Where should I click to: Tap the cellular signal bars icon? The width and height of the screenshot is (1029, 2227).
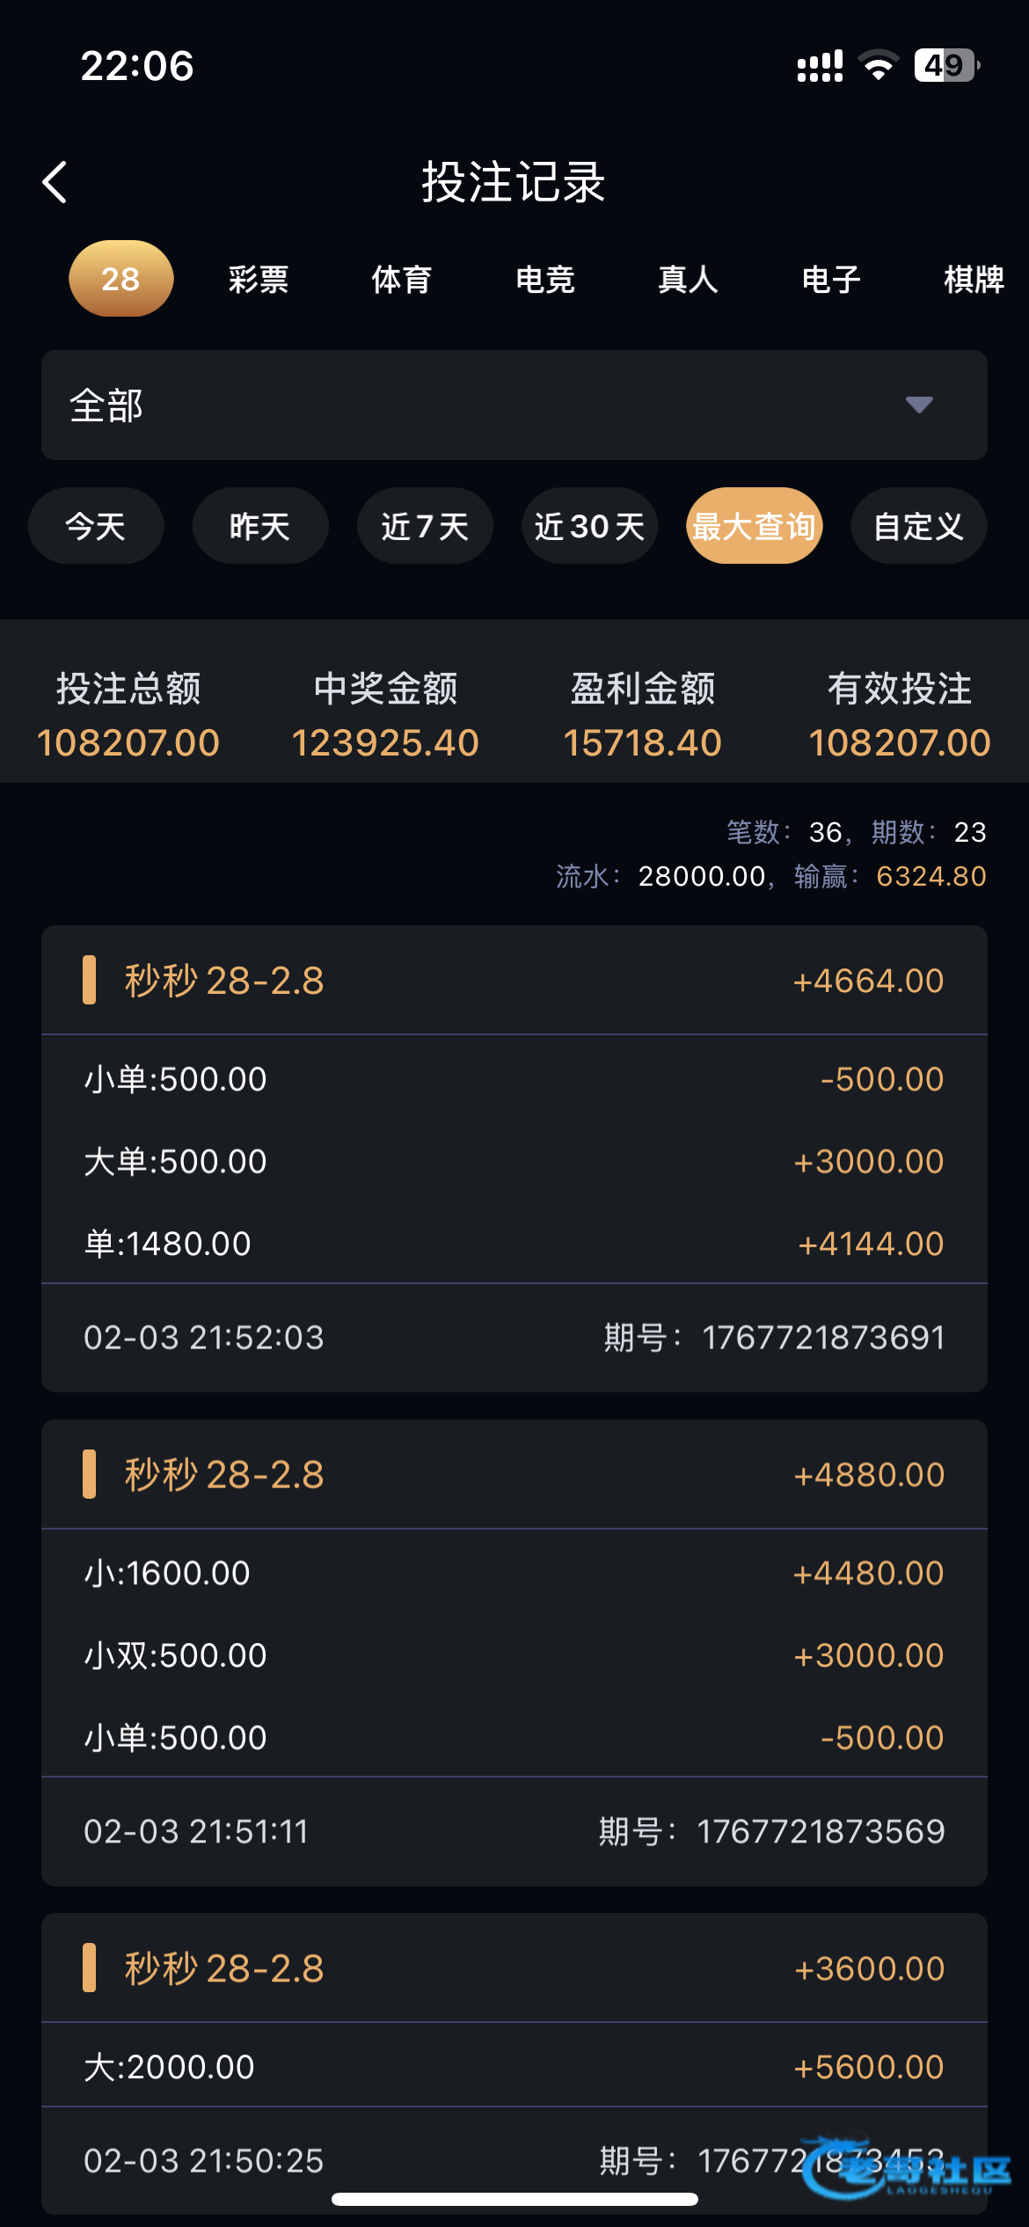tap(819, 66)
